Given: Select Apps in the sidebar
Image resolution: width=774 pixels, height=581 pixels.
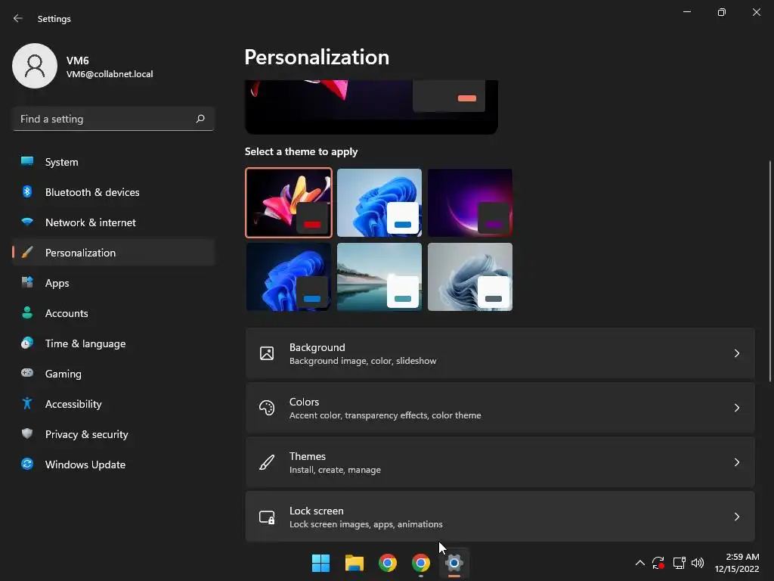Looking at the screenshot, I should [x=113, y=283].
